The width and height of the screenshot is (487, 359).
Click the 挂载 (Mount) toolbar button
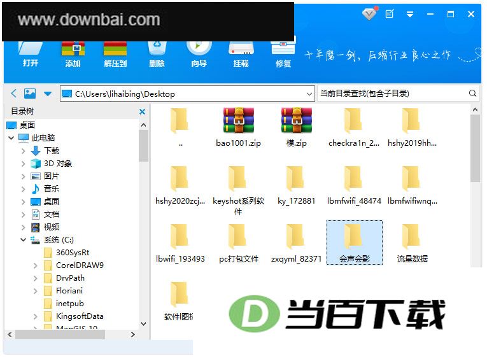coord(241,55)
